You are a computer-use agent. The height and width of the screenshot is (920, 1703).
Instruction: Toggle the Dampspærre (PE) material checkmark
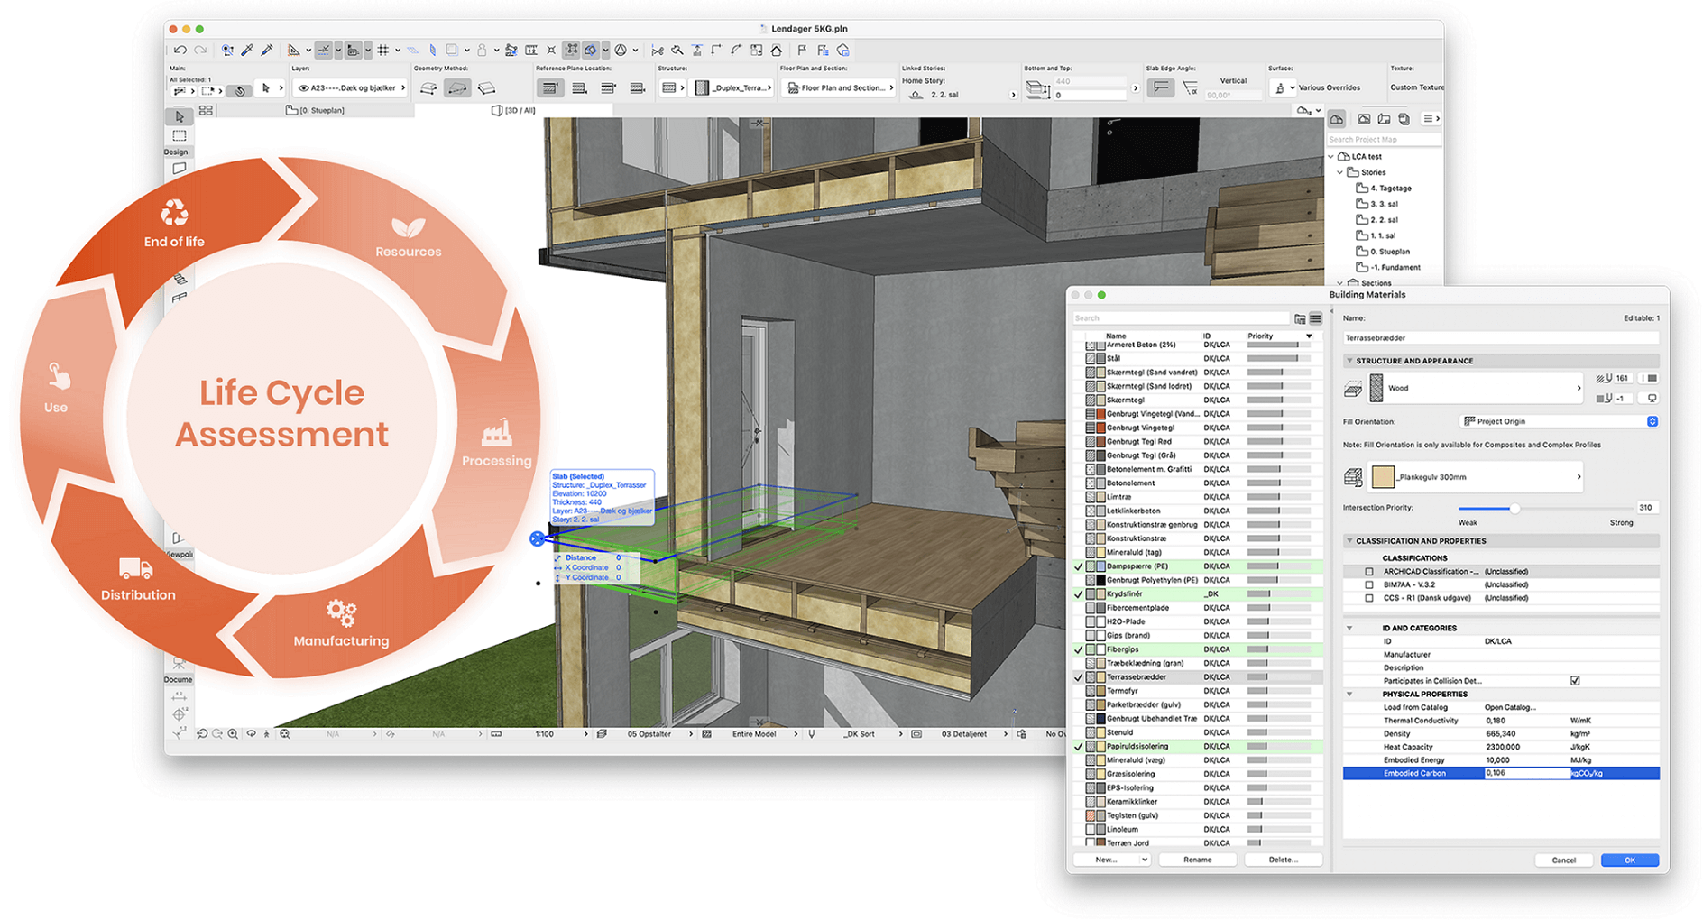pyautogui.click(x=1079, y=566)
